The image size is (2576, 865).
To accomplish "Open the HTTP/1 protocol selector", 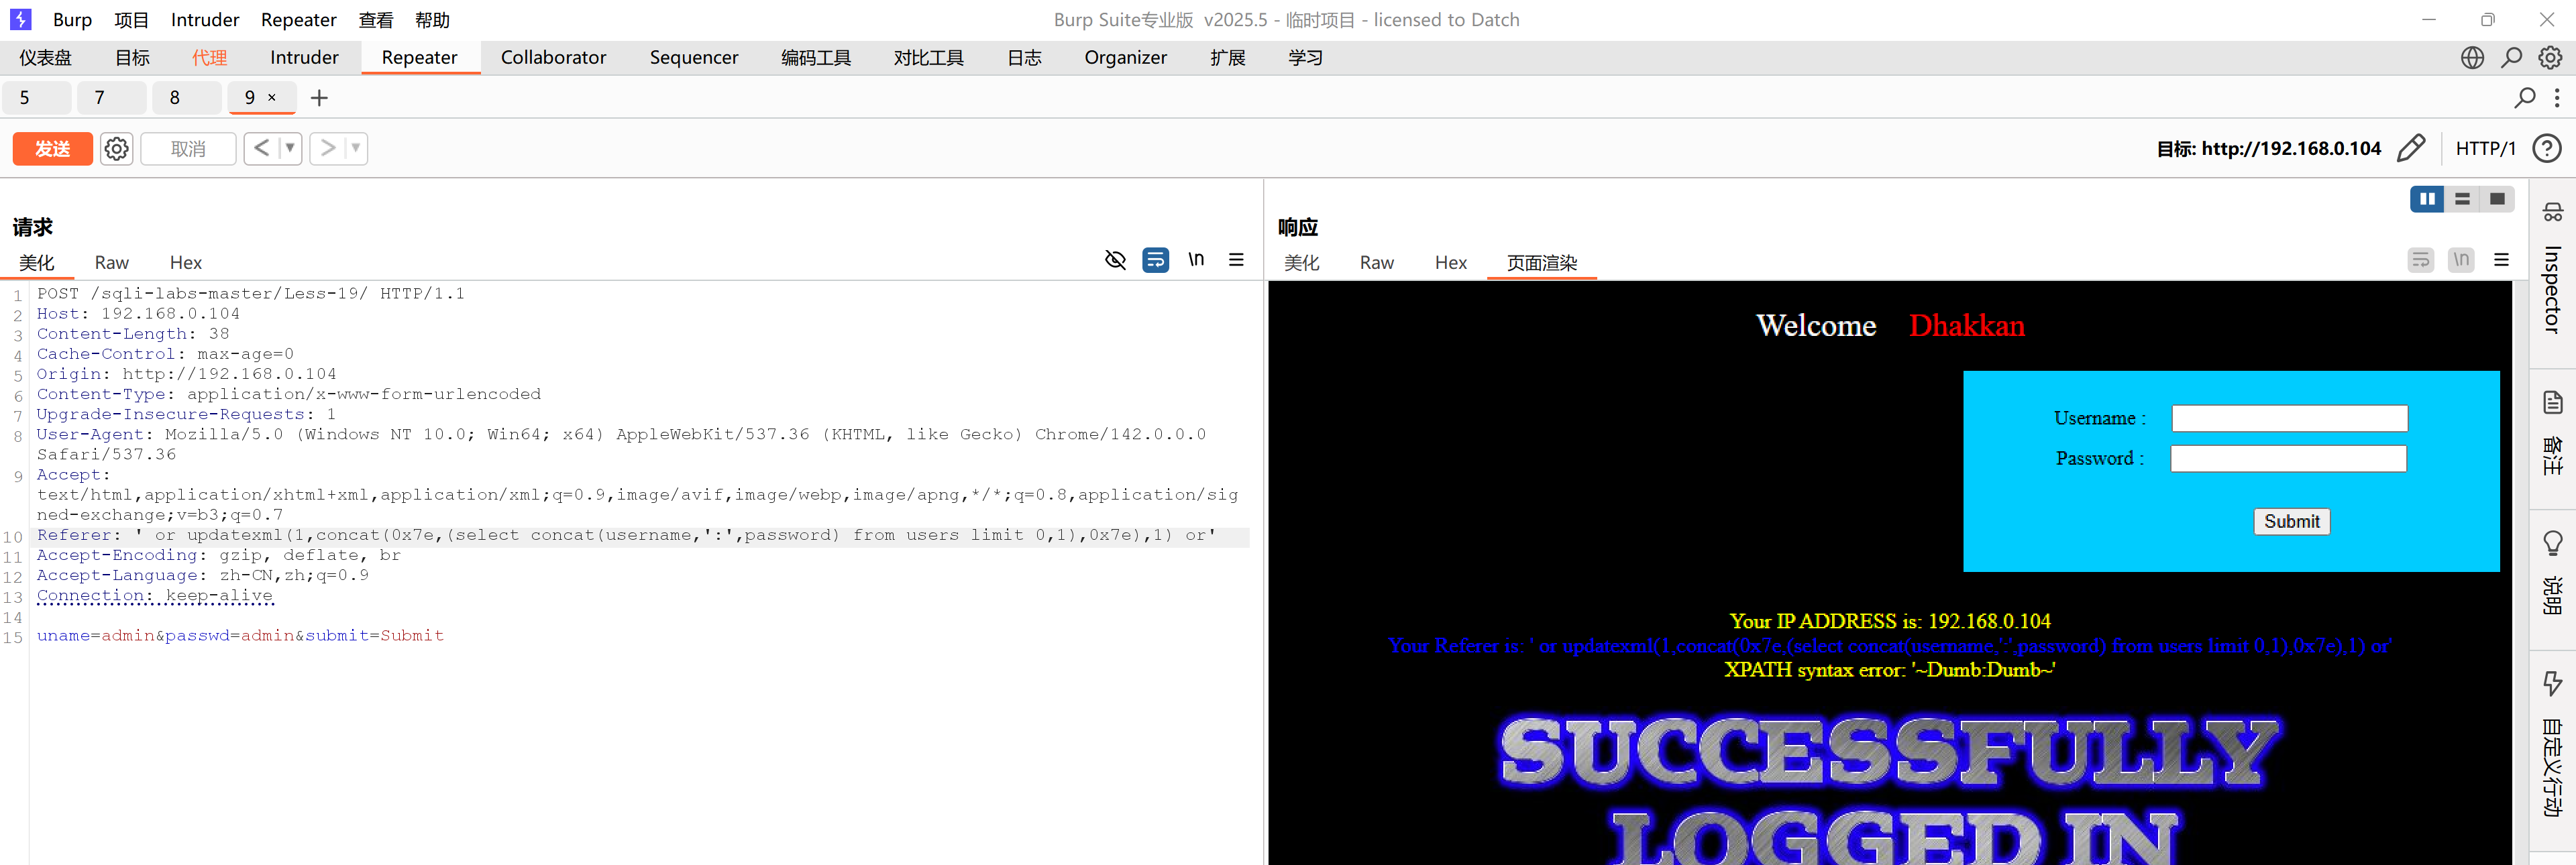I will point(2485,149).
